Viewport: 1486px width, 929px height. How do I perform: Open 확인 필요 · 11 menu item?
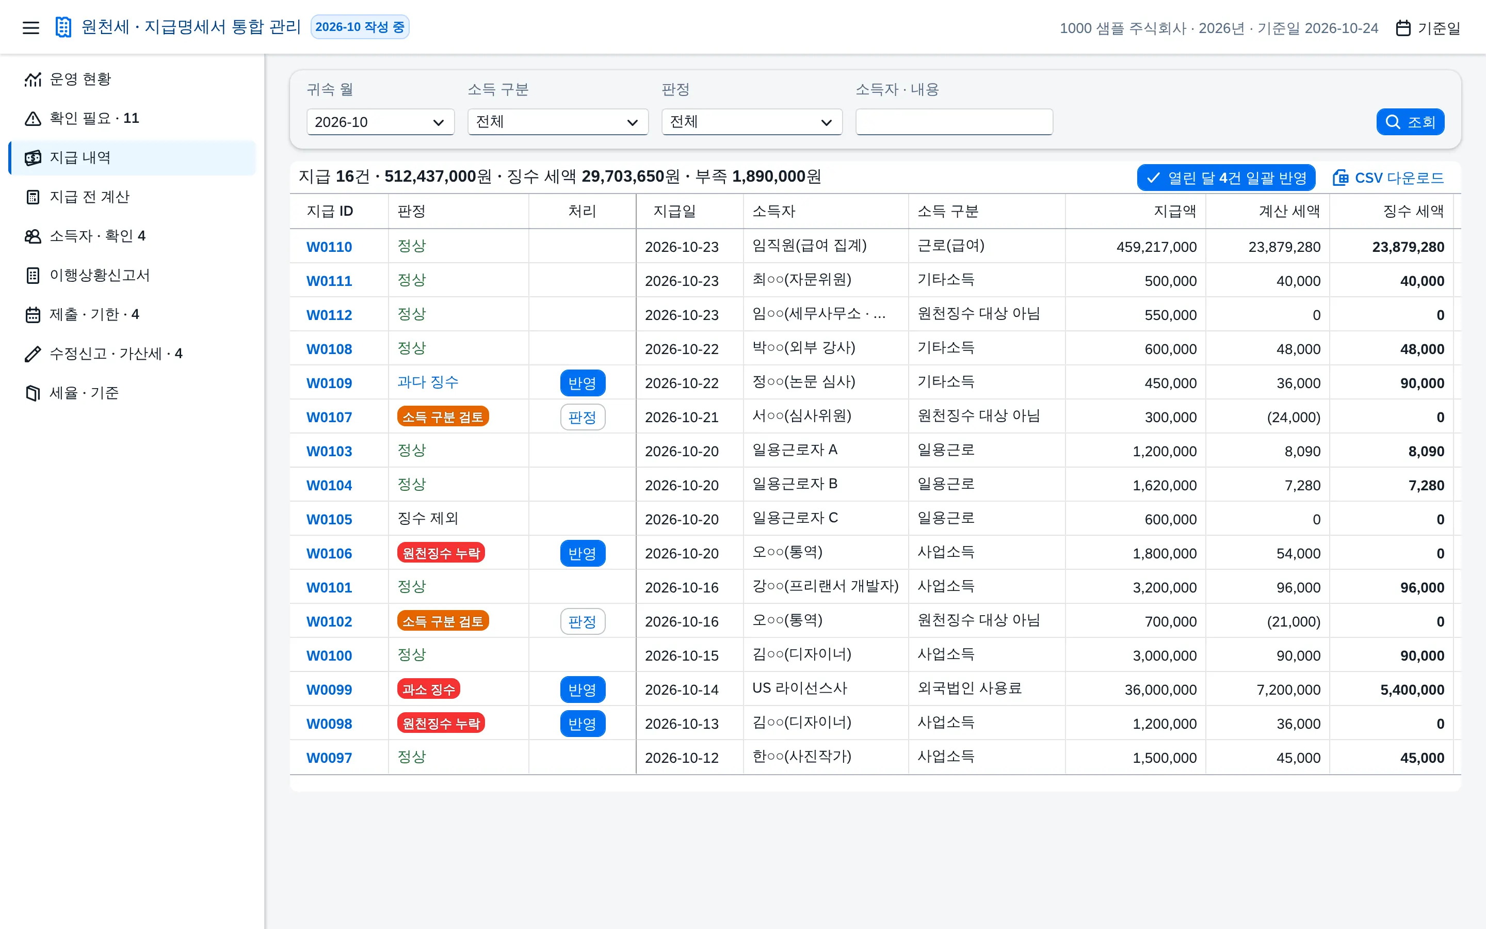[132, 119]
